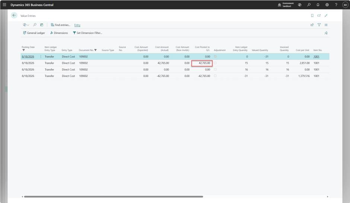Toggle Adjustment checkbox in -42,765.00 row
This screenshot has width=350, height=203.
coord(215,76)
